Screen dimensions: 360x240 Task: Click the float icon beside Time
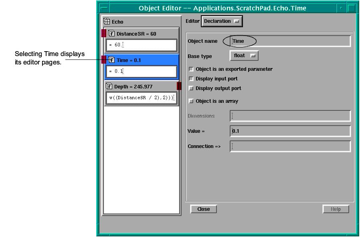pos(111,60)
